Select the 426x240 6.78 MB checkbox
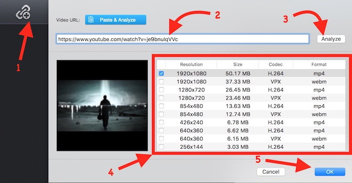 pyautogui.click(x=161, y=122)
